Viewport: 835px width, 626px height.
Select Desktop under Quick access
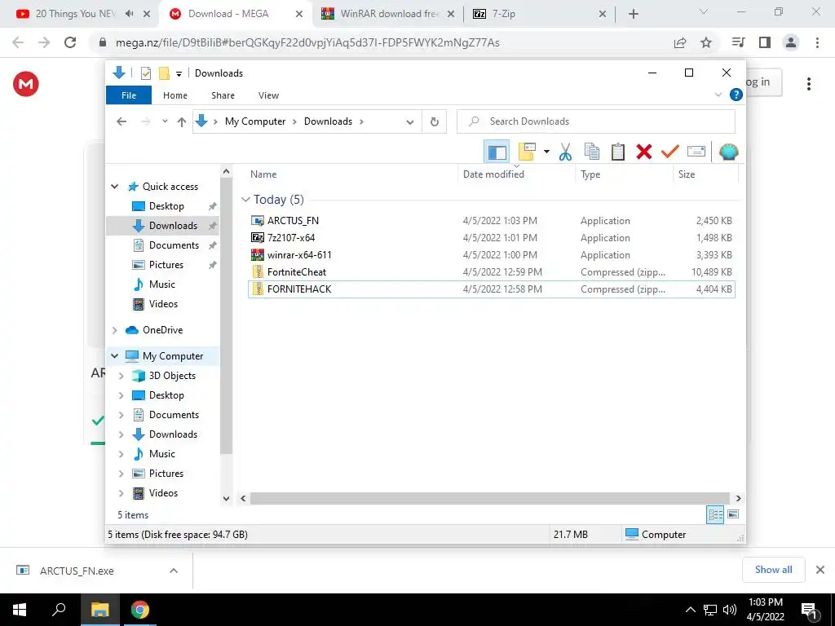(x=166, y=206)
